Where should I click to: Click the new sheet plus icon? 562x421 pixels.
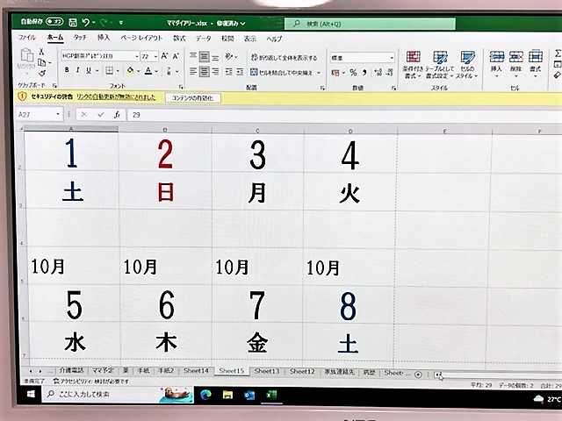pos(418,375)
